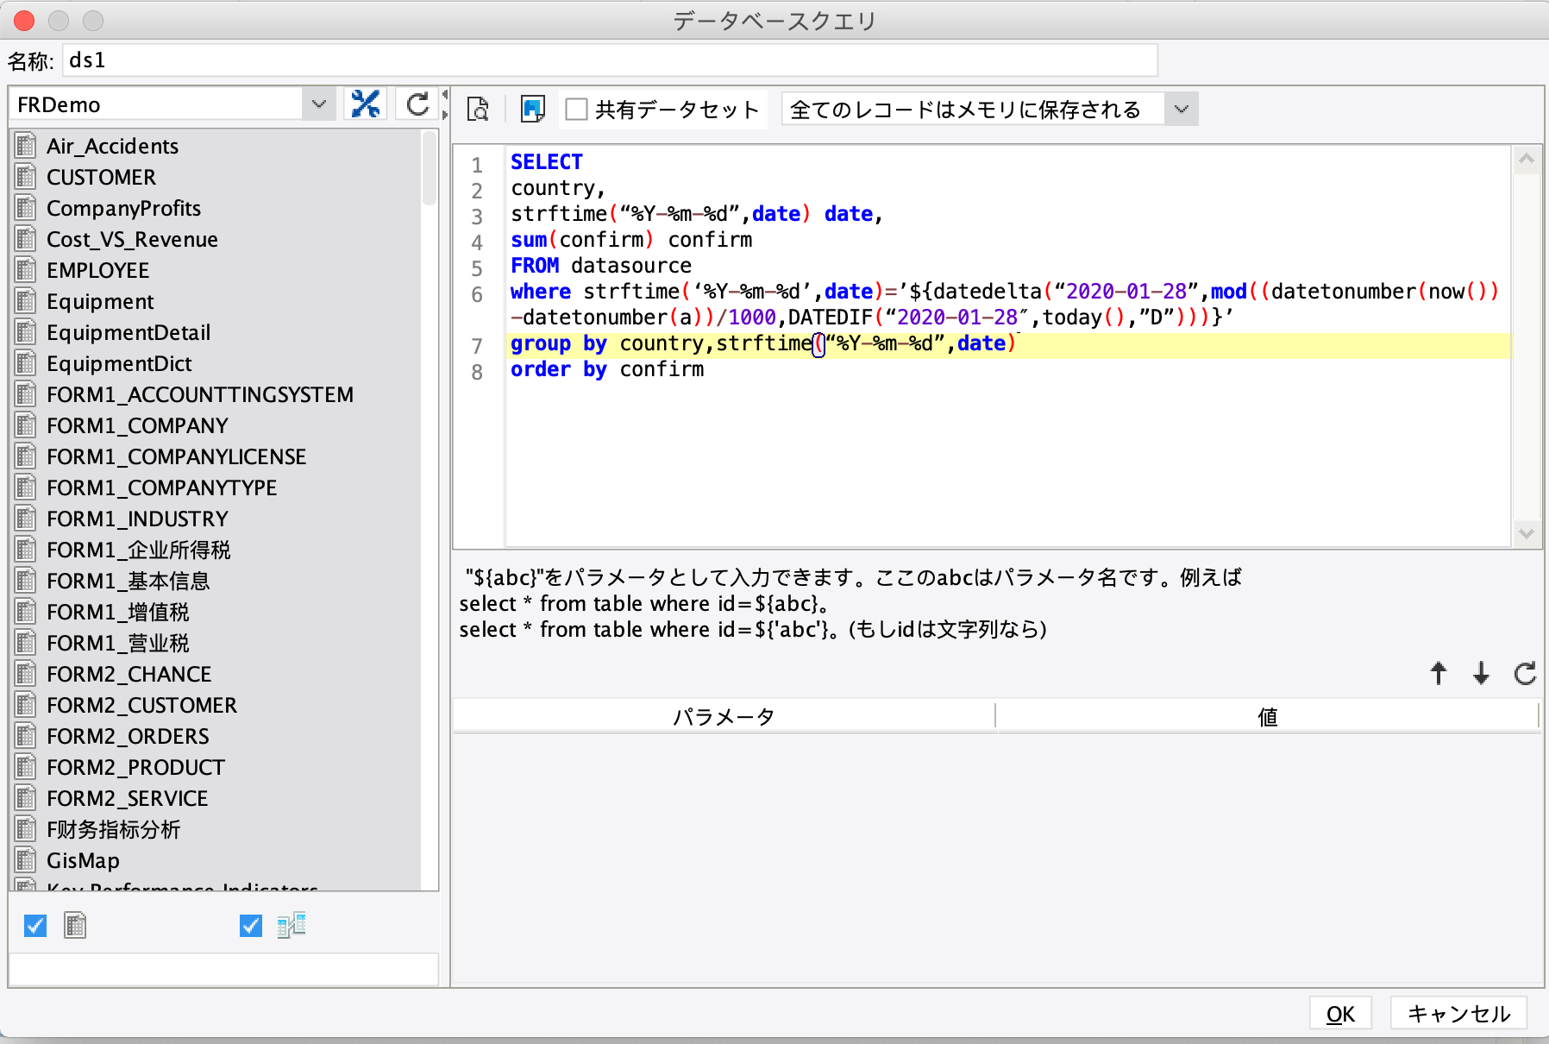Click the パラメータ column header
The width and height of the screenshot is (1549, 1044).
724,716
